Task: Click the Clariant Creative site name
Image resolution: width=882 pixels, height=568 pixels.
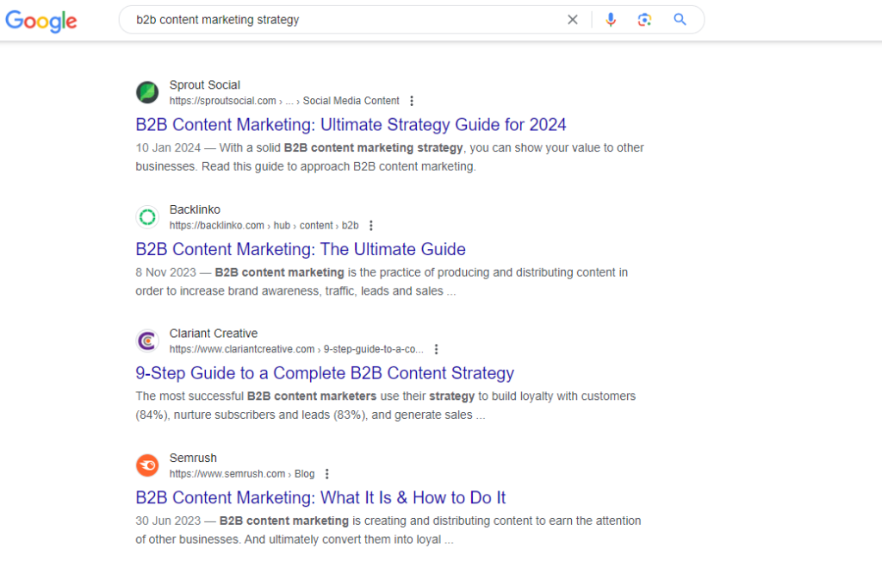Action: pyautogui.click(x=214, y=334)
